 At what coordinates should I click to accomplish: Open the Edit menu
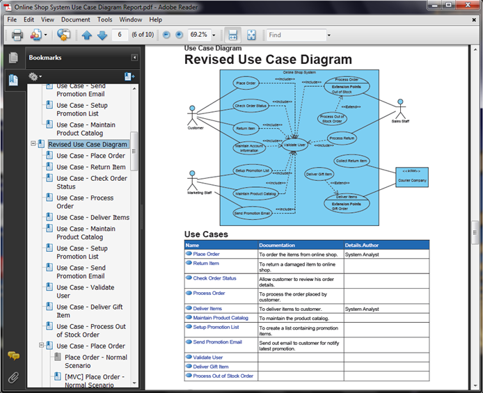coord(29,19)
